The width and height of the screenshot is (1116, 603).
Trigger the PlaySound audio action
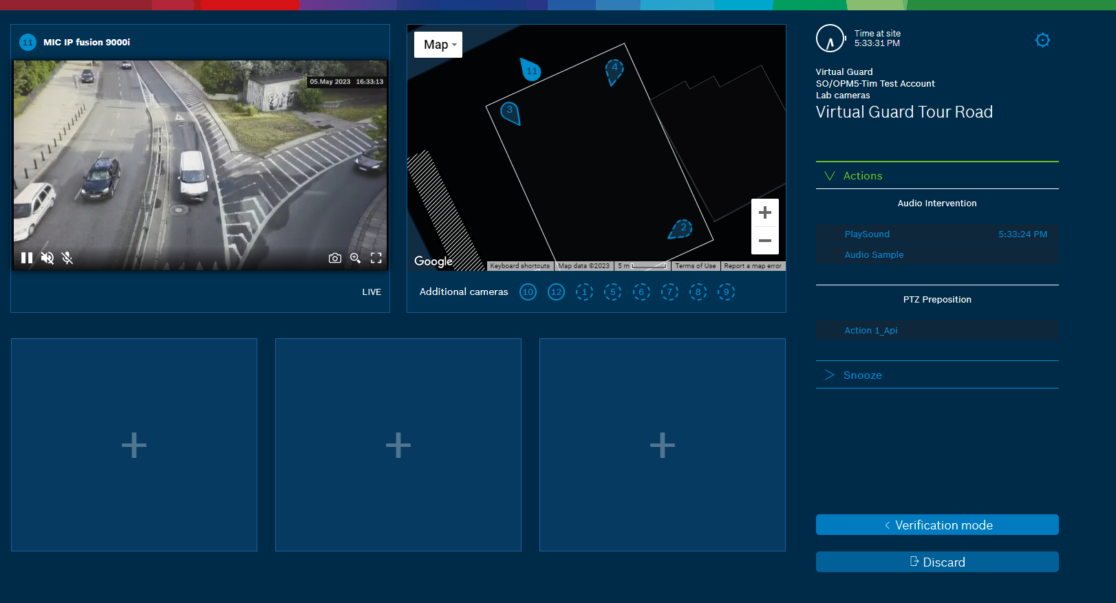[867, 234]
